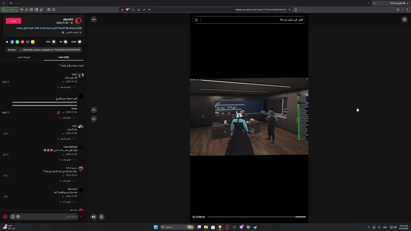Open Steam from the taskbar
The width and height of the screenshot is (411, 231).
(255, 227)
